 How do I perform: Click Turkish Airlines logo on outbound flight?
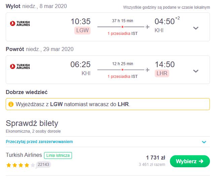tap(20, 24)
